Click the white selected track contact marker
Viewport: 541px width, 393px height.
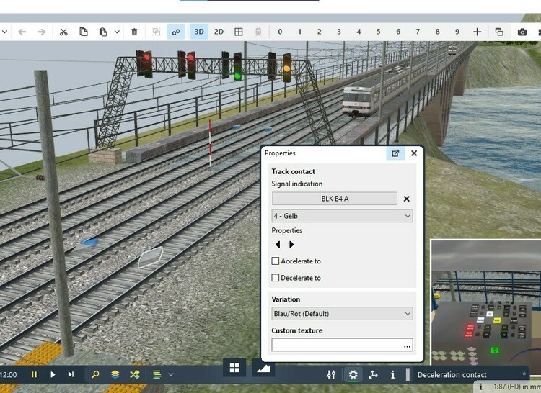point(151,258)
